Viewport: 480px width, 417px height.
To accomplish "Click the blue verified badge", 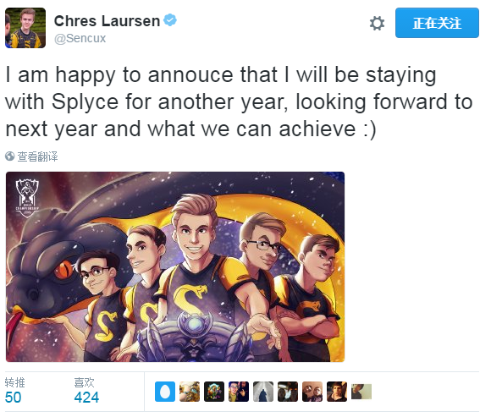I will [170, 20].
